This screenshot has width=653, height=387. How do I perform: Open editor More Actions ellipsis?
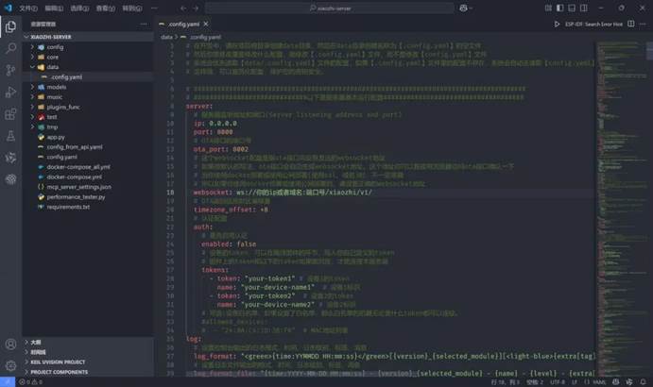[643, 25]
